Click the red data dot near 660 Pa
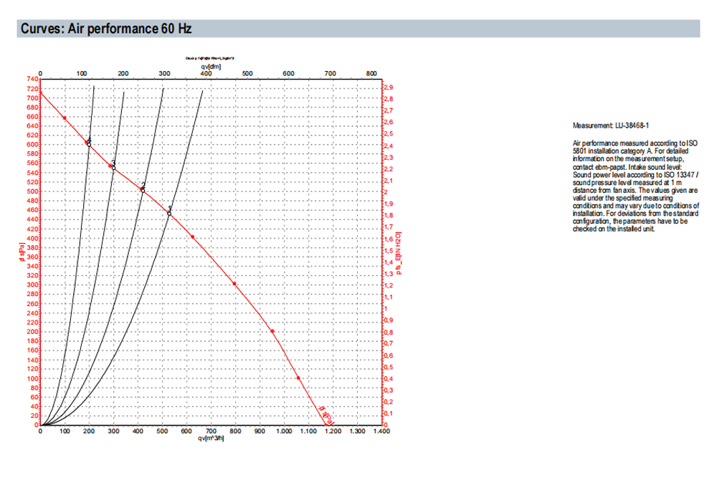 click(65, 118)
